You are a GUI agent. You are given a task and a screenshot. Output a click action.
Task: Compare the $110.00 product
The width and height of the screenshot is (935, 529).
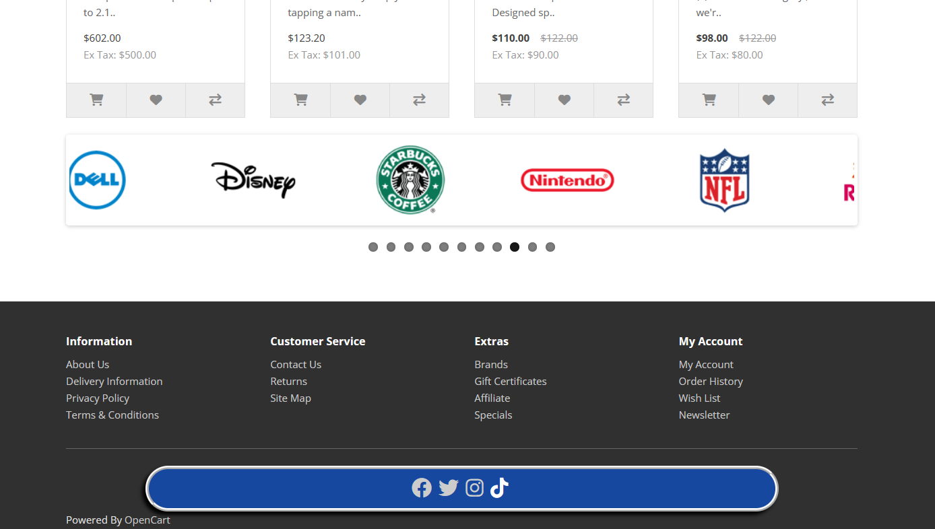(623, 100)
